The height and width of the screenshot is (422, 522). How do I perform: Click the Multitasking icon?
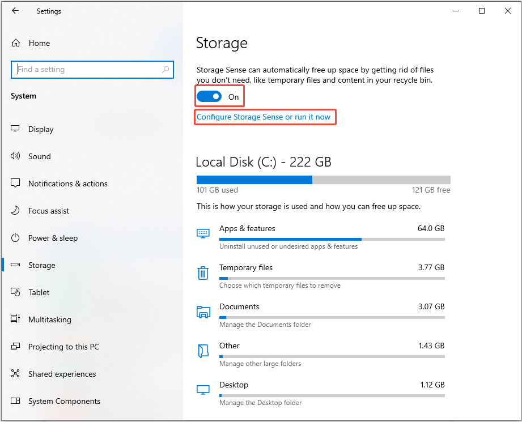point(15,319)
